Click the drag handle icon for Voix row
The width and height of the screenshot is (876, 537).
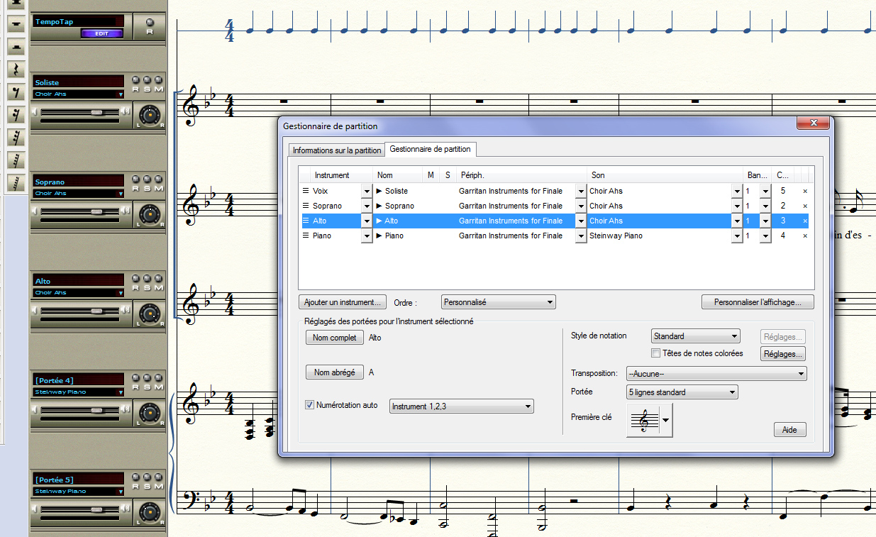(306, 191)
